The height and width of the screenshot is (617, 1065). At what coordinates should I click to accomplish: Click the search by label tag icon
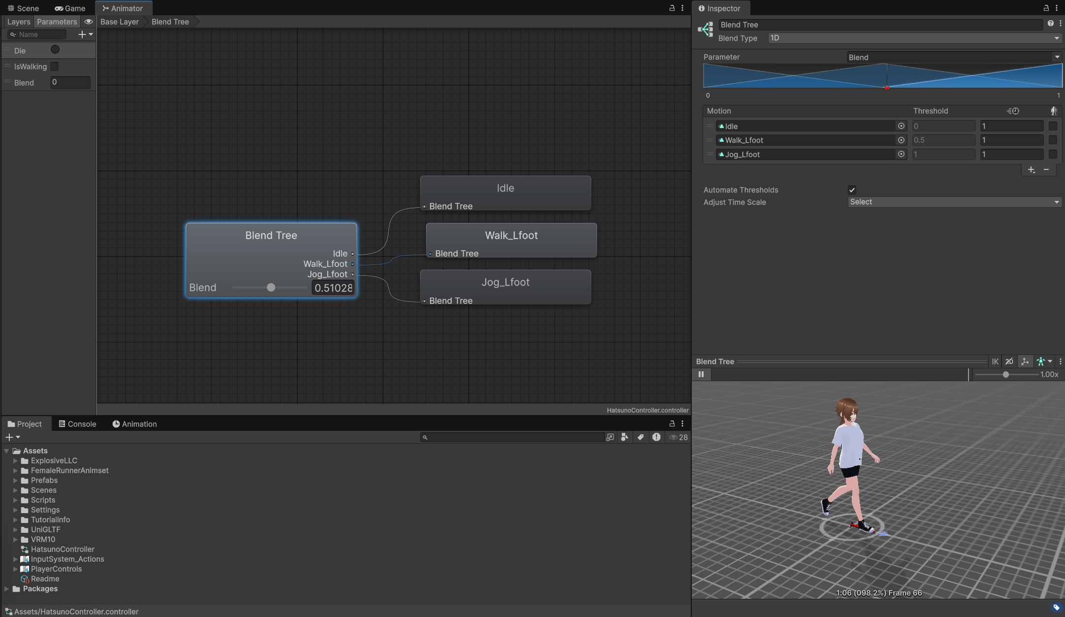point(640,437)
